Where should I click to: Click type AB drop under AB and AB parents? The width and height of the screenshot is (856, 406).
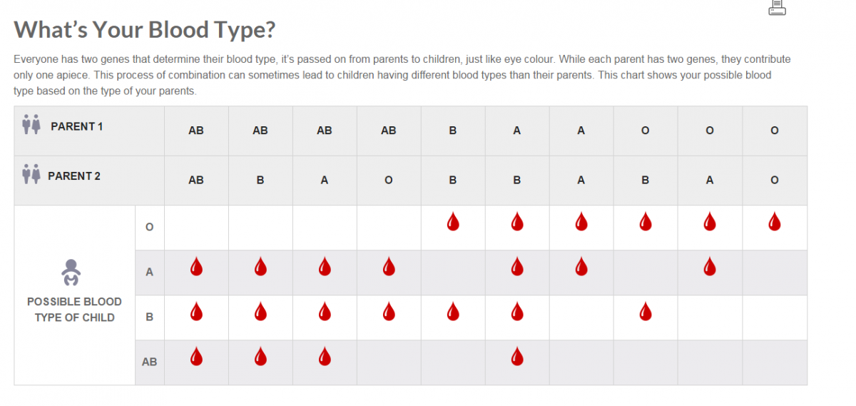point(196,355)
